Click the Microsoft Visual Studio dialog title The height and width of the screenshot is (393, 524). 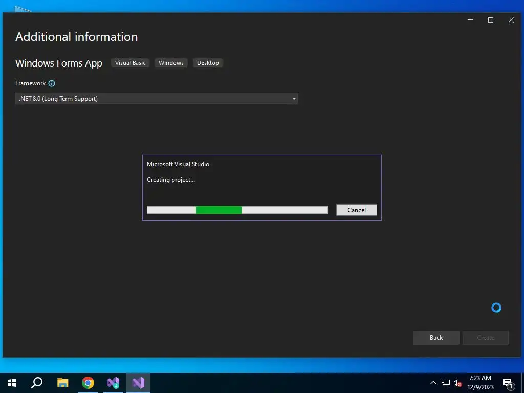point(178,164)
